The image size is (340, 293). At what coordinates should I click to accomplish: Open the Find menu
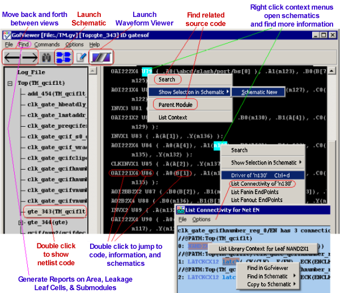coord(23,44)
